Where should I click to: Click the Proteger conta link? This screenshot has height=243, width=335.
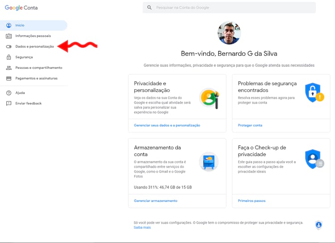[250, 125]
